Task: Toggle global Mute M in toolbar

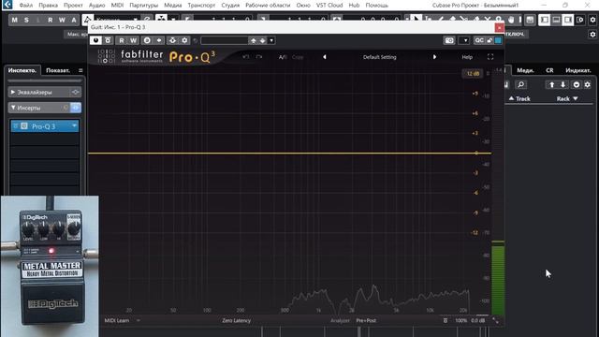Action: (x=15, y=20)
